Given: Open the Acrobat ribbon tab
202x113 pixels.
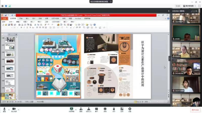Looking at the screenshot, I should pyautogui.click(x=78, y=18).
